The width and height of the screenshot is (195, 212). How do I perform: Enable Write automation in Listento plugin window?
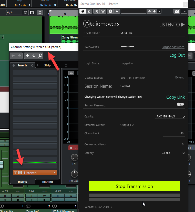pyautogui.click(x=103, y=11)
